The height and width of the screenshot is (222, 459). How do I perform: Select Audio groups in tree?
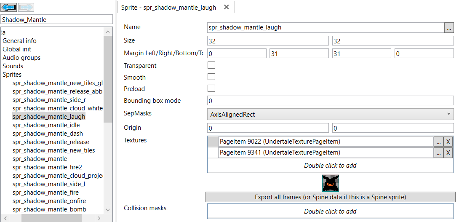click(21, 58)
